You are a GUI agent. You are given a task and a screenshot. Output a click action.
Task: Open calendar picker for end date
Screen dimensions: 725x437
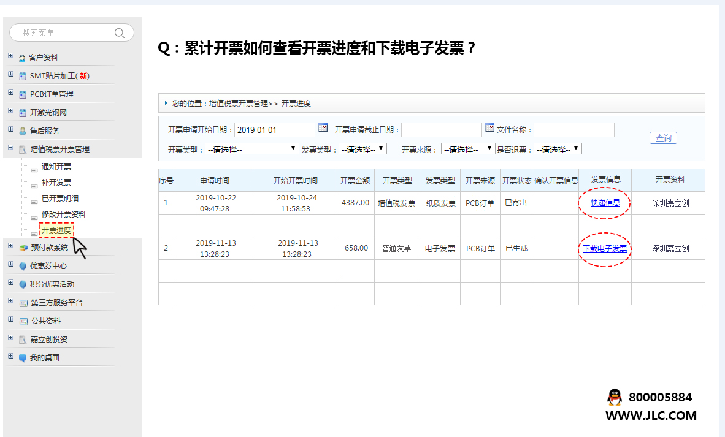489,128
